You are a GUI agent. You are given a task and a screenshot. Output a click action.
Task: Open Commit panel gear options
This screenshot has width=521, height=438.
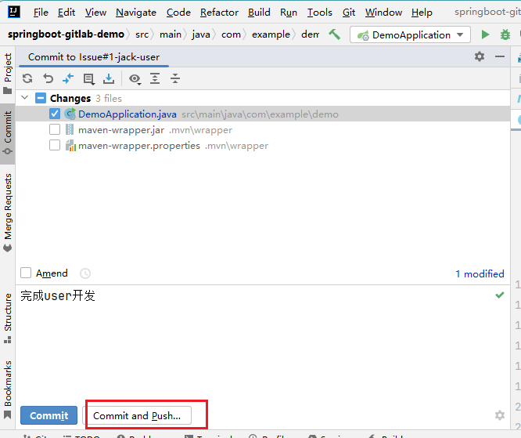point(480,56)
